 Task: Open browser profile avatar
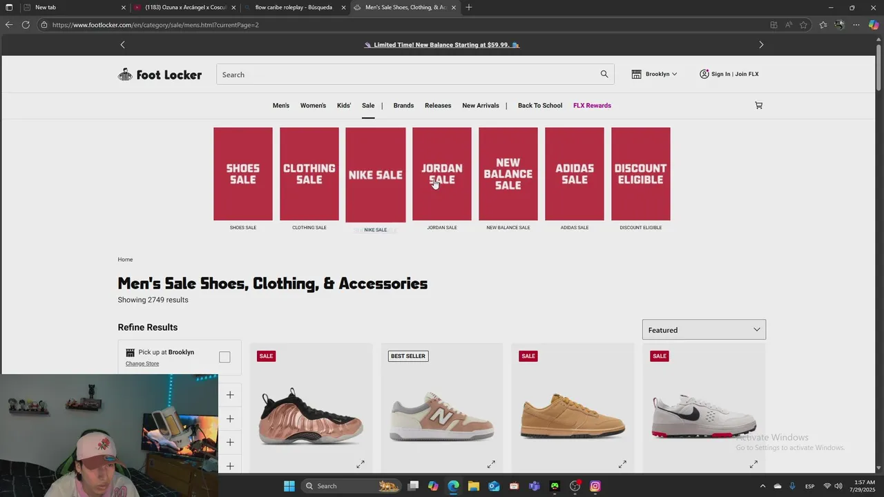839,25
